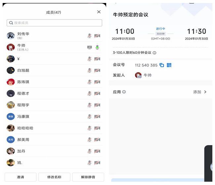
Task: Click the end time 11:30
Action: (x=196, y=31)
